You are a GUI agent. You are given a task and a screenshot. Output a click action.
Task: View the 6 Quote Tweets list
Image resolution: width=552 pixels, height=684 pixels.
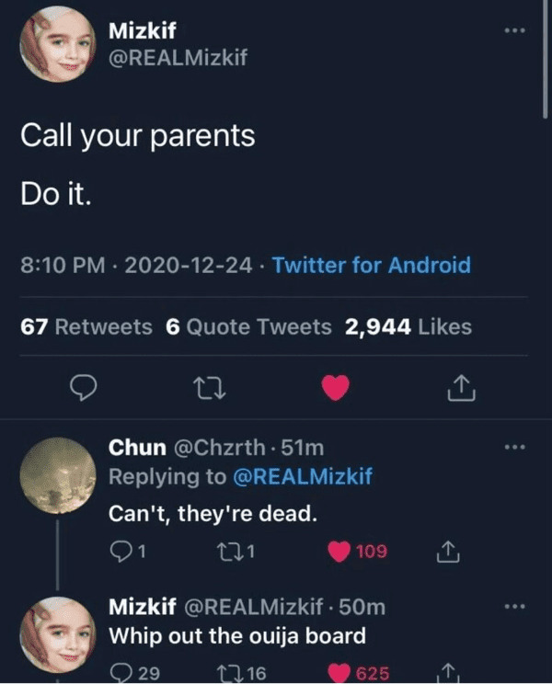point(248,326)
